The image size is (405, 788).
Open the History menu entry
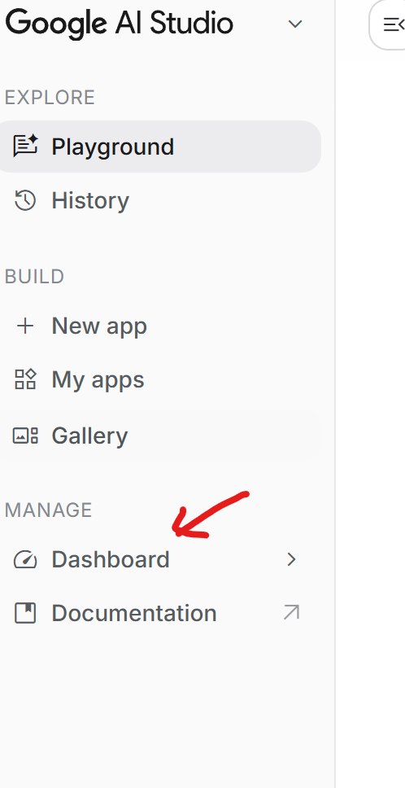point(159,200)
